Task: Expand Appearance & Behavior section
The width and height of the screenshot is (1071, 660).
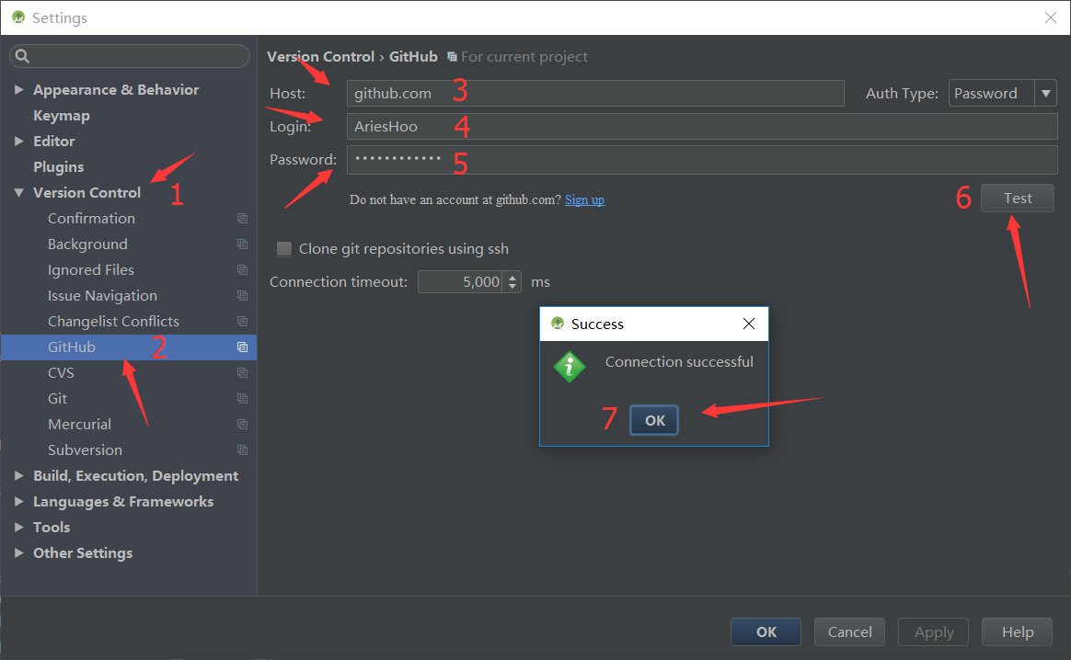Action: (x=19, y=89)
